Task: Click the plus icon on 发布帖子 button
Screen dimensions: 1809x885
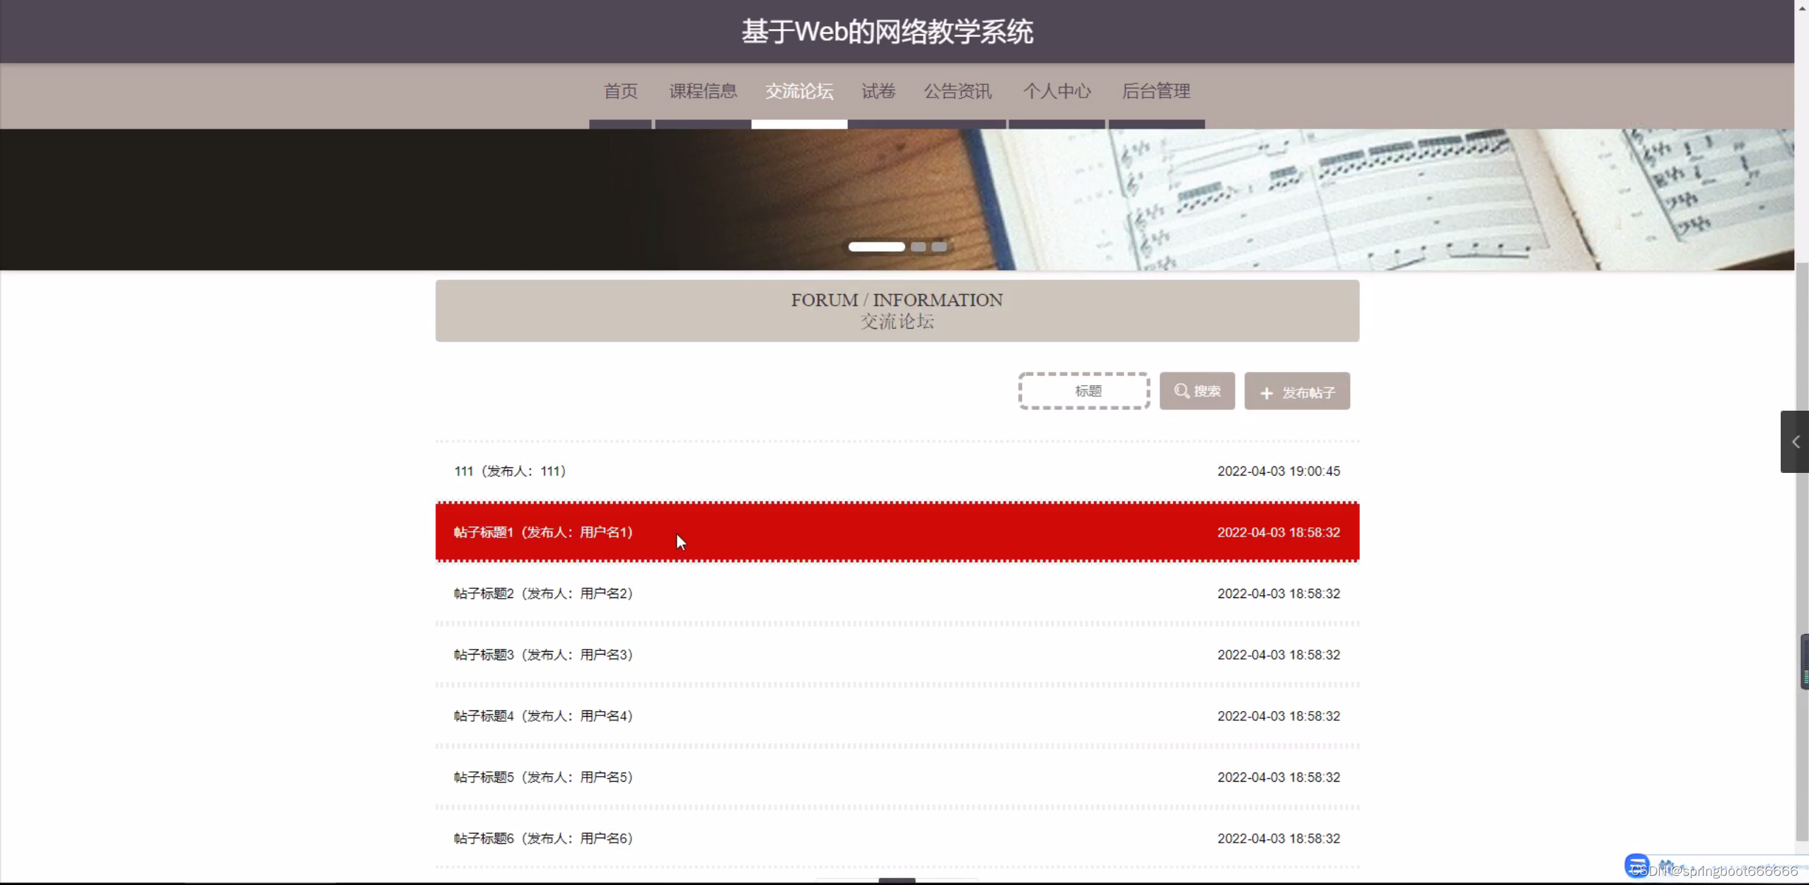Action: pyautogui.click(x=1267, y=393)
